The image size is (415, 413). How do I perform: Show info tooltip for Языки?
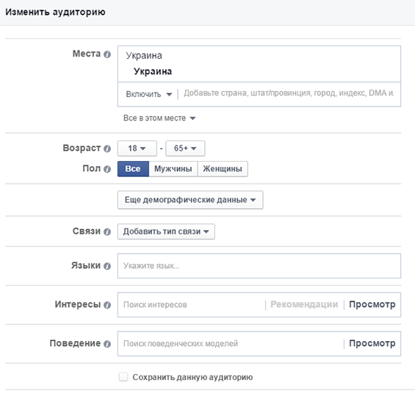(107, 266)
